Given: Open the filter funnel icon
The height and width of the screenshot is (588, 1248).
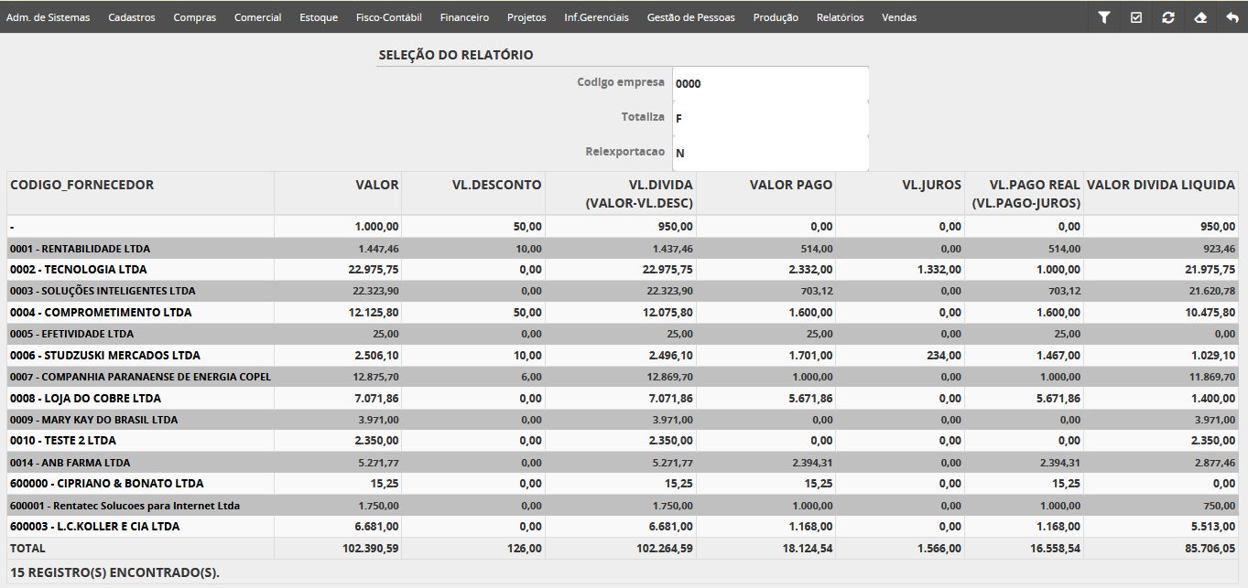Looking at the screenshot, I should pyautogui.click(x=1104, y=17).
